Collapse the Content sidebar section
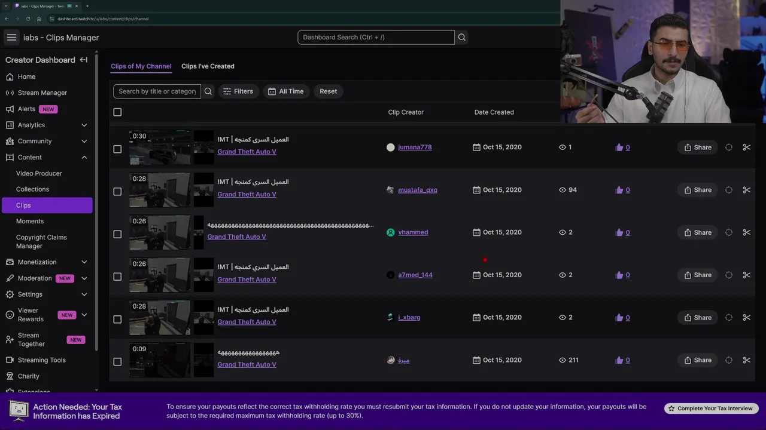This screenshot has width=766, height=430. 84,157
